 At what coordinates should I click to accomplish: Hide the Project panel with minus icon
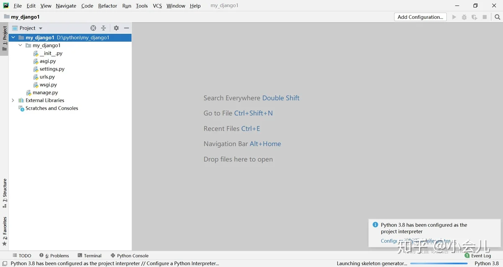click(127, 28)
